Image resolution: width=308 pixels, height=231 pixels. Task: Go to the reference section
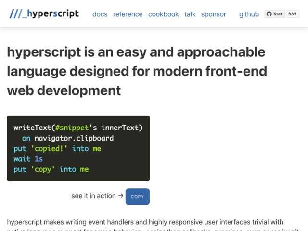pos(128,14)
